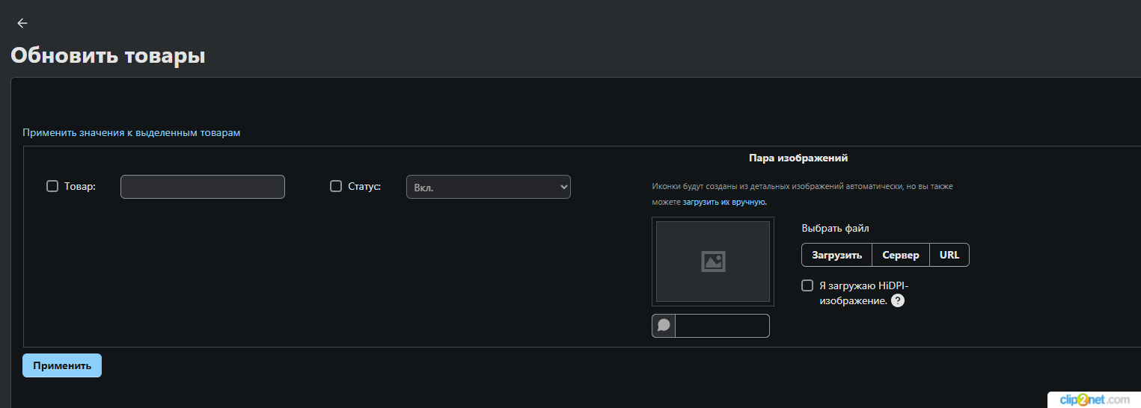1141x408 pixels.
Task: Click the back arrow icon
Action: click(22, 23)
